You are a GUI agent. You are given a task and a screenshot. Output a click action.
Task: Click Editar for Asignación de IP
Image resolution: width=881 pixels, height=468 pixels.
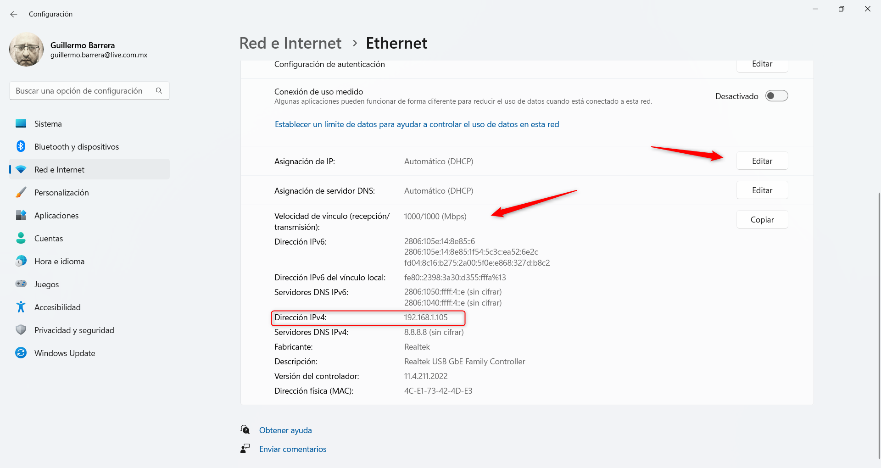[762, 161]
